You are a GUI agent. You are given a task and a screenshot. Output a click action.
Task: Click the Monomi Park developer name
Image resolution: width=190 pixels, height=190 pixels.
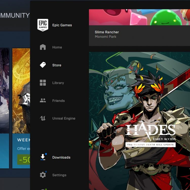coord(105,37)
